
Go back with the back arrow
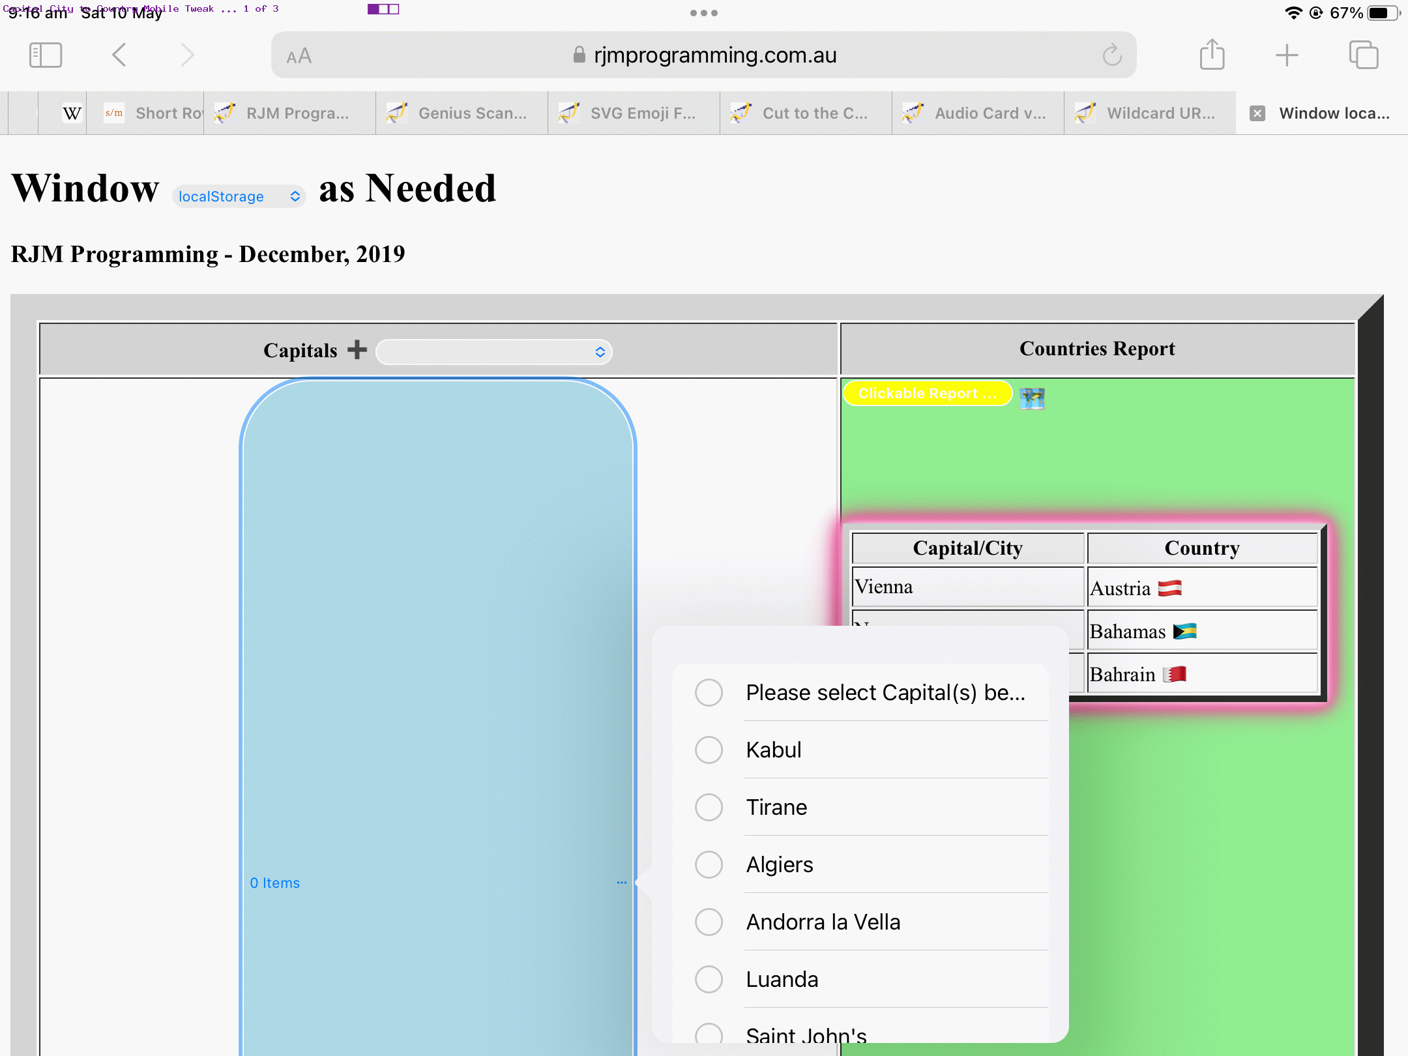tap(119, 55)
